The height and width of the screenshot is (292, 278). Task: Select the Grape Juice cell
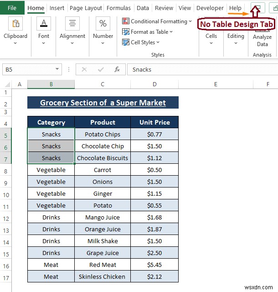click(103, 253)
